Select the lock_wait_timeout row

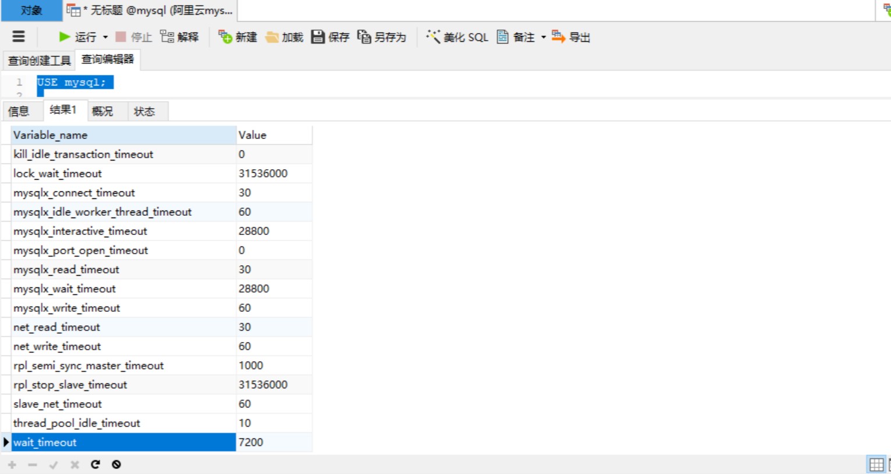pyautogui.click(x=123, y=173)
